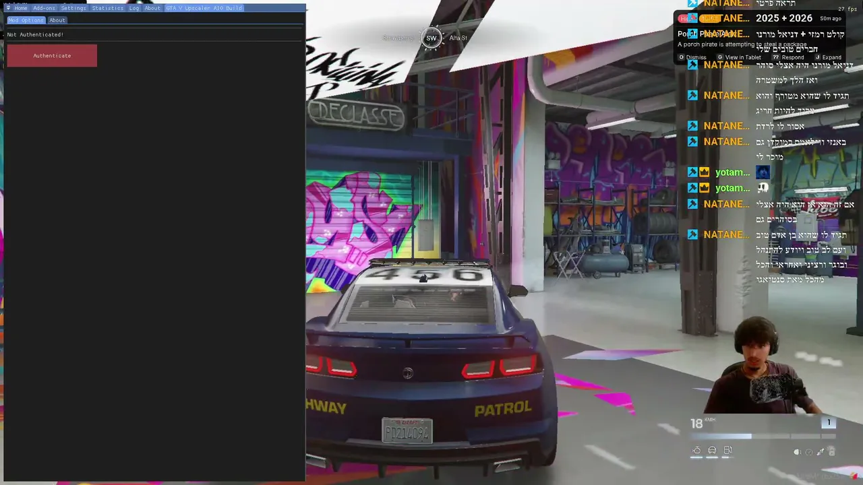Switch to the Statistics tab
The image size is (863, 485).
pyautogui.click(x=108, y=8)
